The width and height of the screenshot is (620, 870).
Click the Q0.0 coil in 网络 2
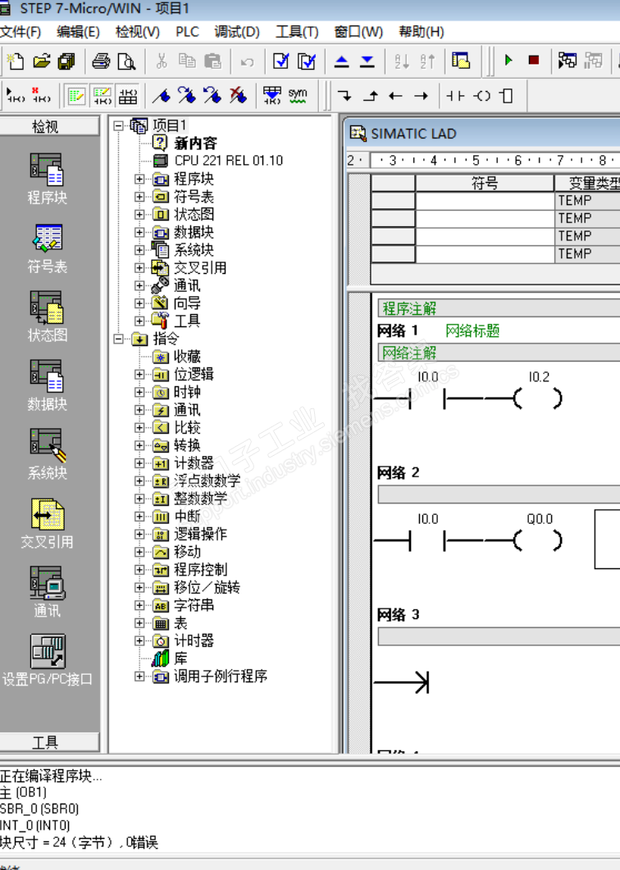tap(539, 540)
